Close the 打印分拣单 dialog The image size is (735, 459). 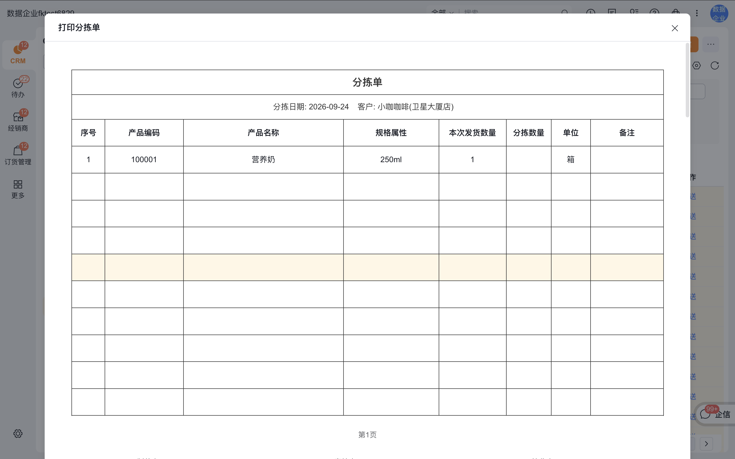[x=675, y=28]
